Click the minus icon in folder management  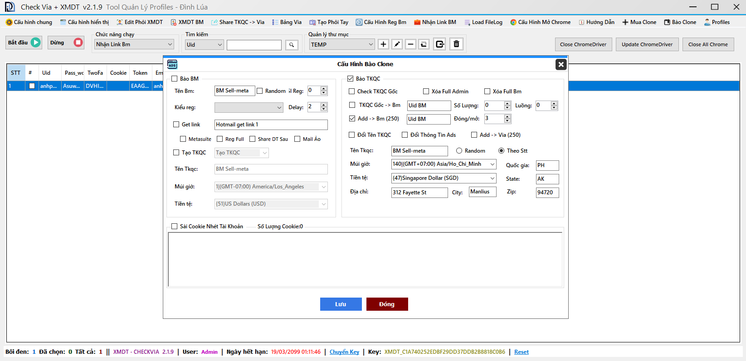point(410,44)
